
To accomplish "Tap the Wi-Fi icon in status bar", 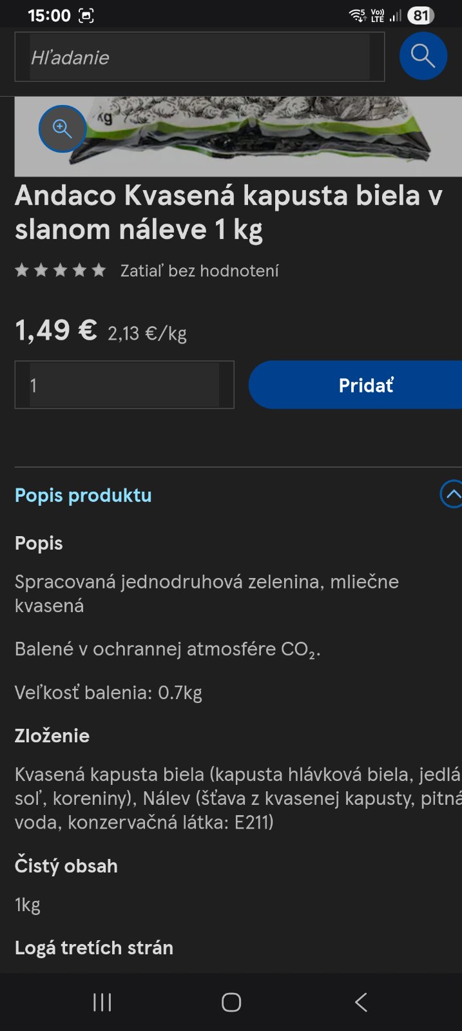I will 357,15.
